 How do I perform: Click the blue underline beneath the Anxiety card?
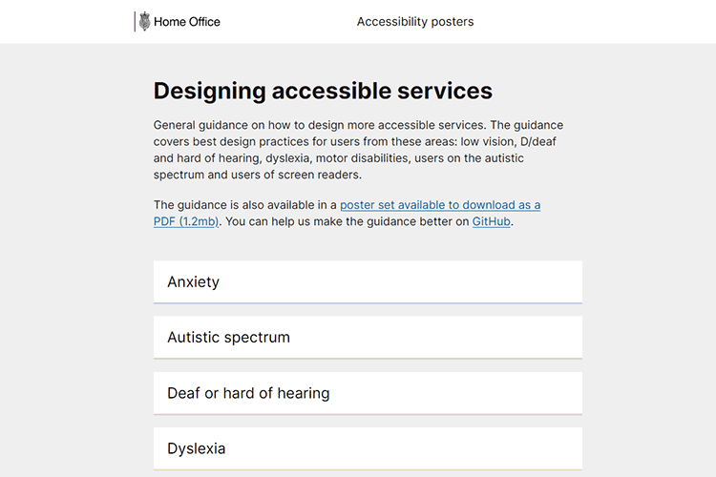pos(368,303)
